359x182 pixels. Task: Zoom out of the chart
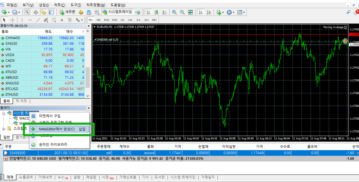pos(182,12)
